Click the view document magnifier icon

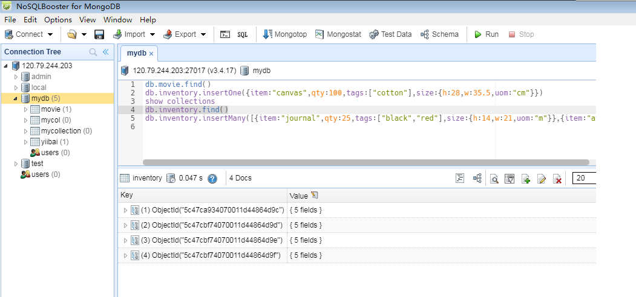coord(494,179)
